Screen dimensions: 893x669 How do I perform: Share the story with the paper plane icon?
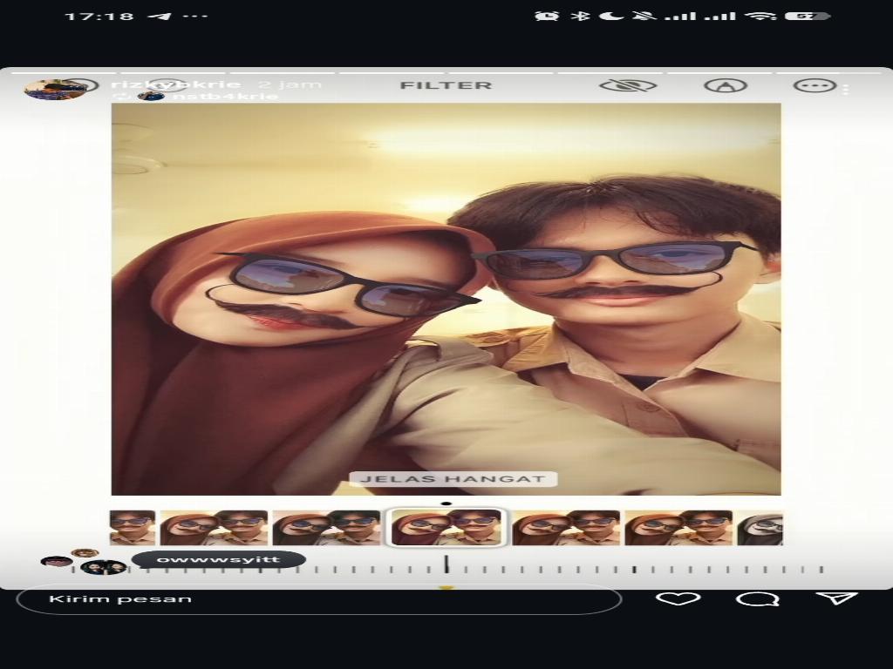(837, 599)
